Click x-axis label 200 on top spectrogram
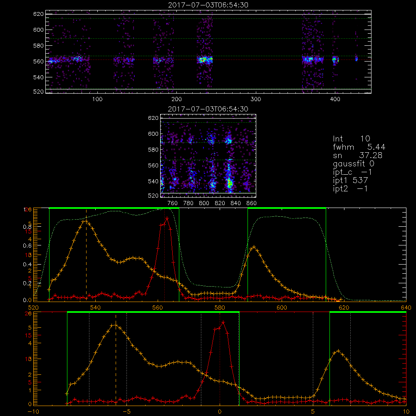Image resolution: width=416 pixels, height=416 pixels. pyautogui.click(x=176, y=99)
